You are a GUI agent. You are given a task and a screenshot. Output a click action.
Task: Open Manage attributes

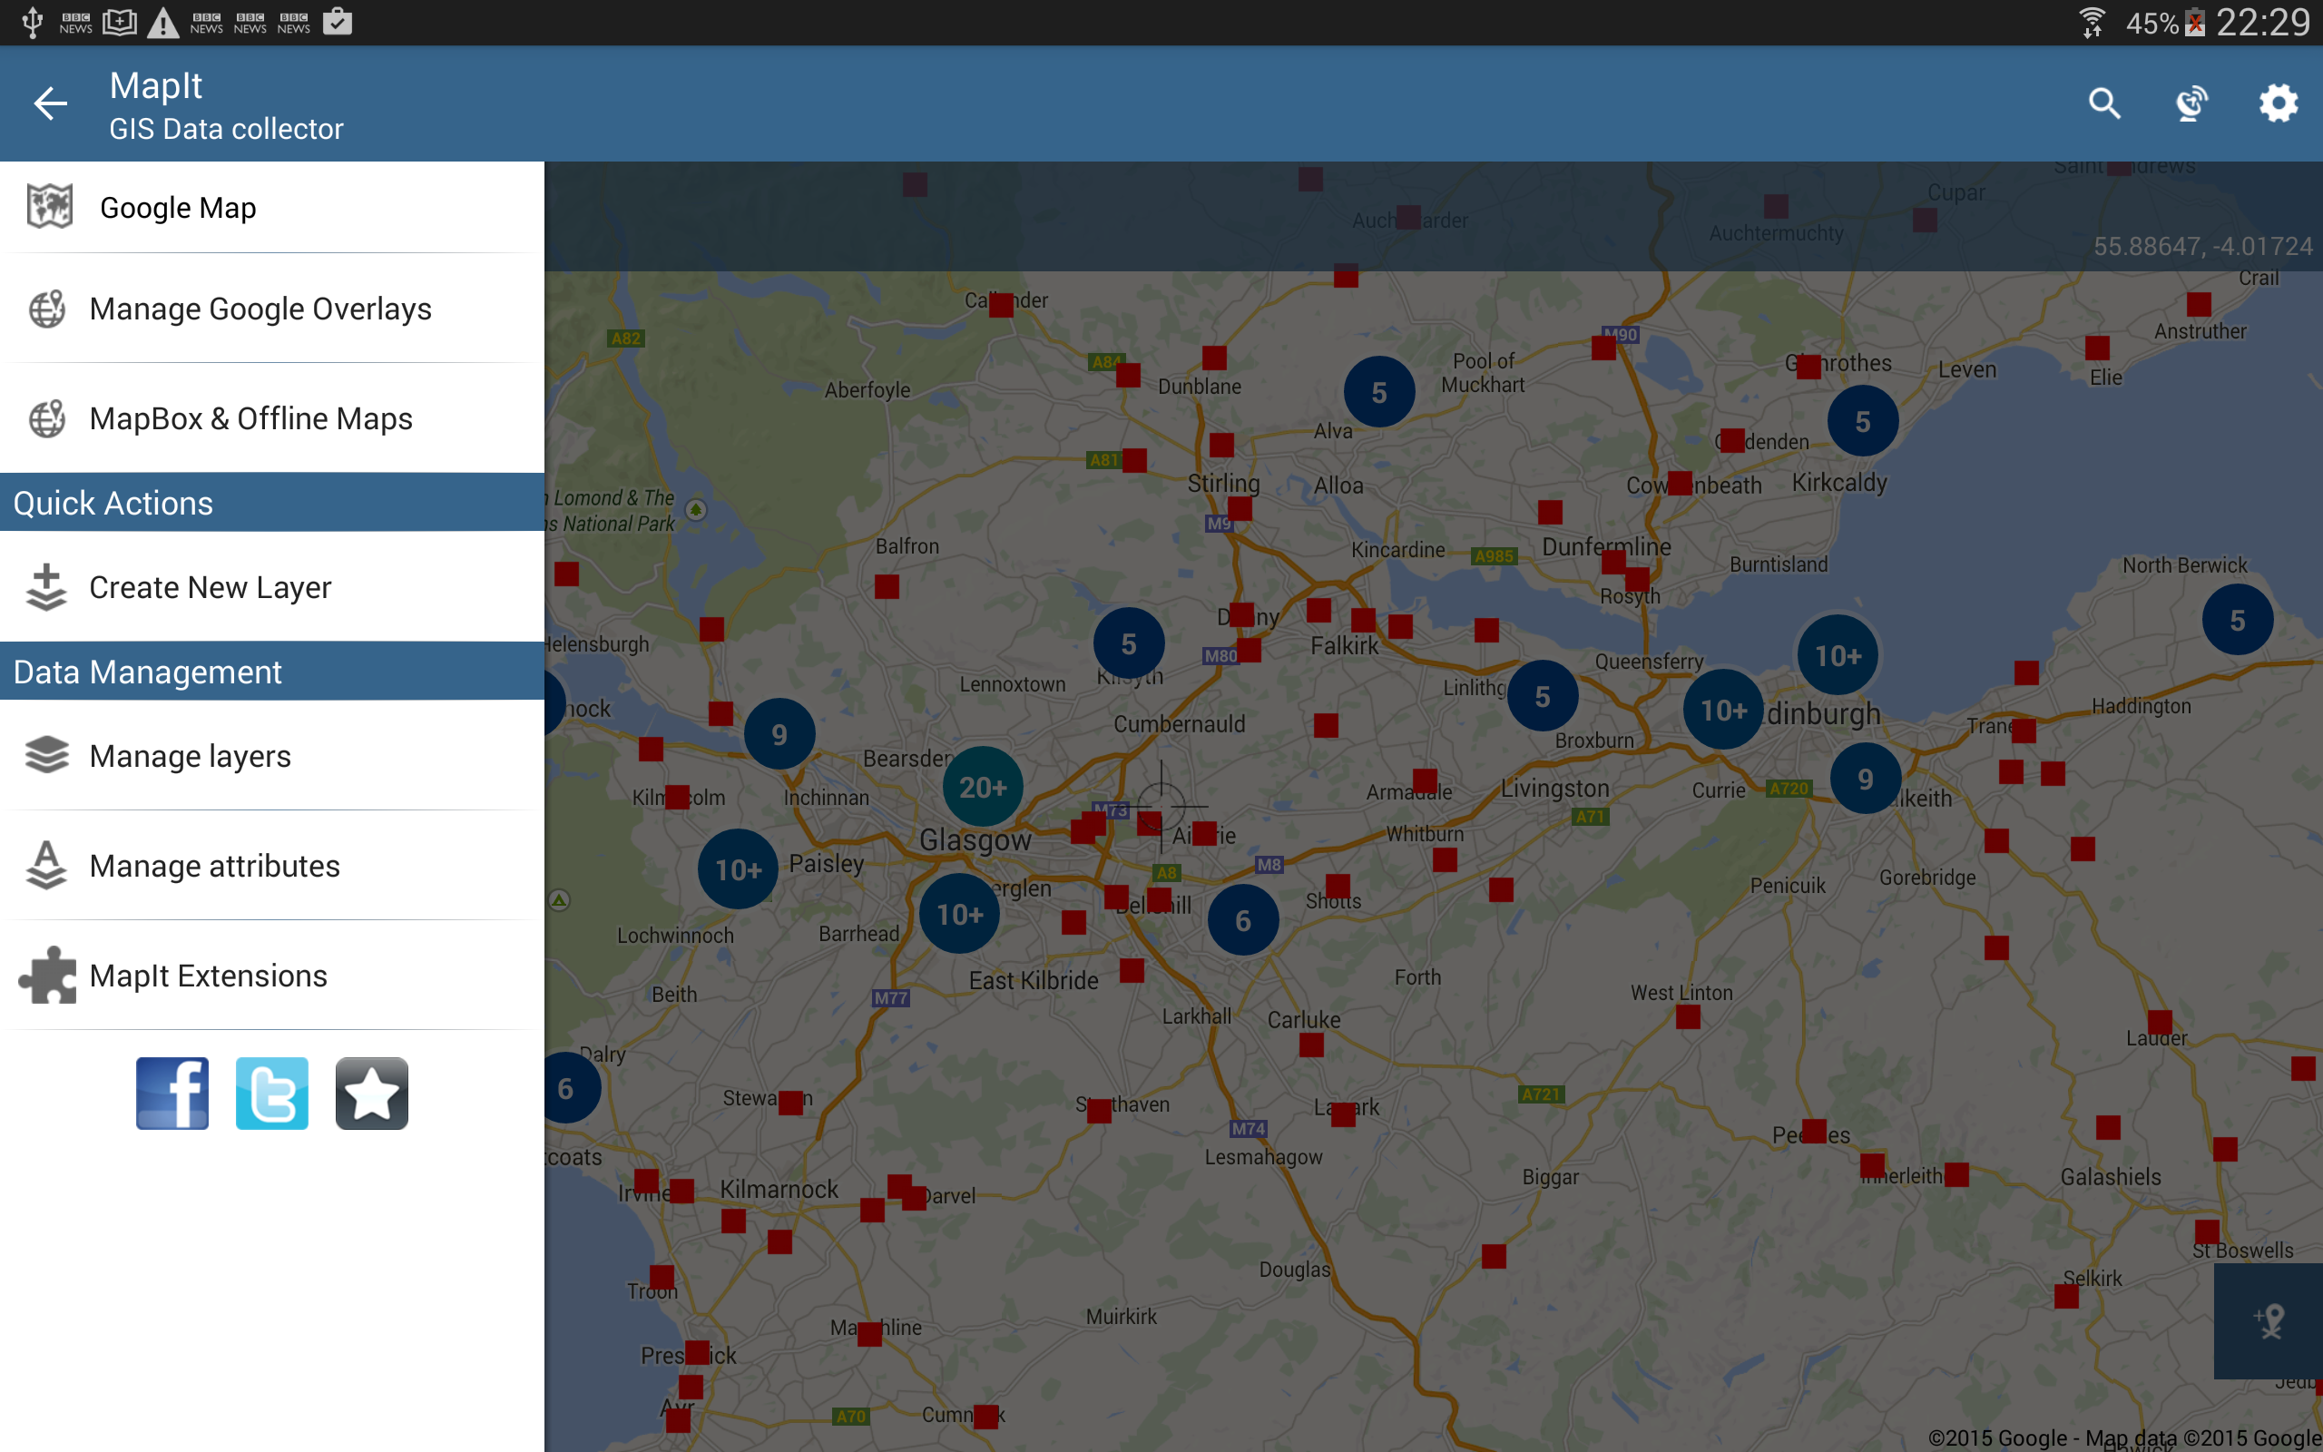[271, 866]
